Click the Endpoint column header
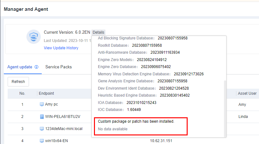Screen dimensions: 259x144 click(47, 93)
